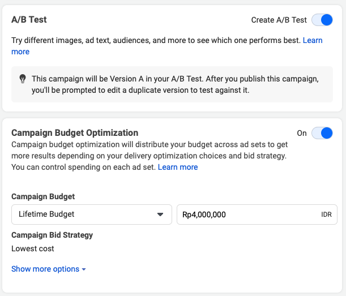Click the arrow in the budget type selector
Screen dimensions: 346x296
(x=160, y=215)
